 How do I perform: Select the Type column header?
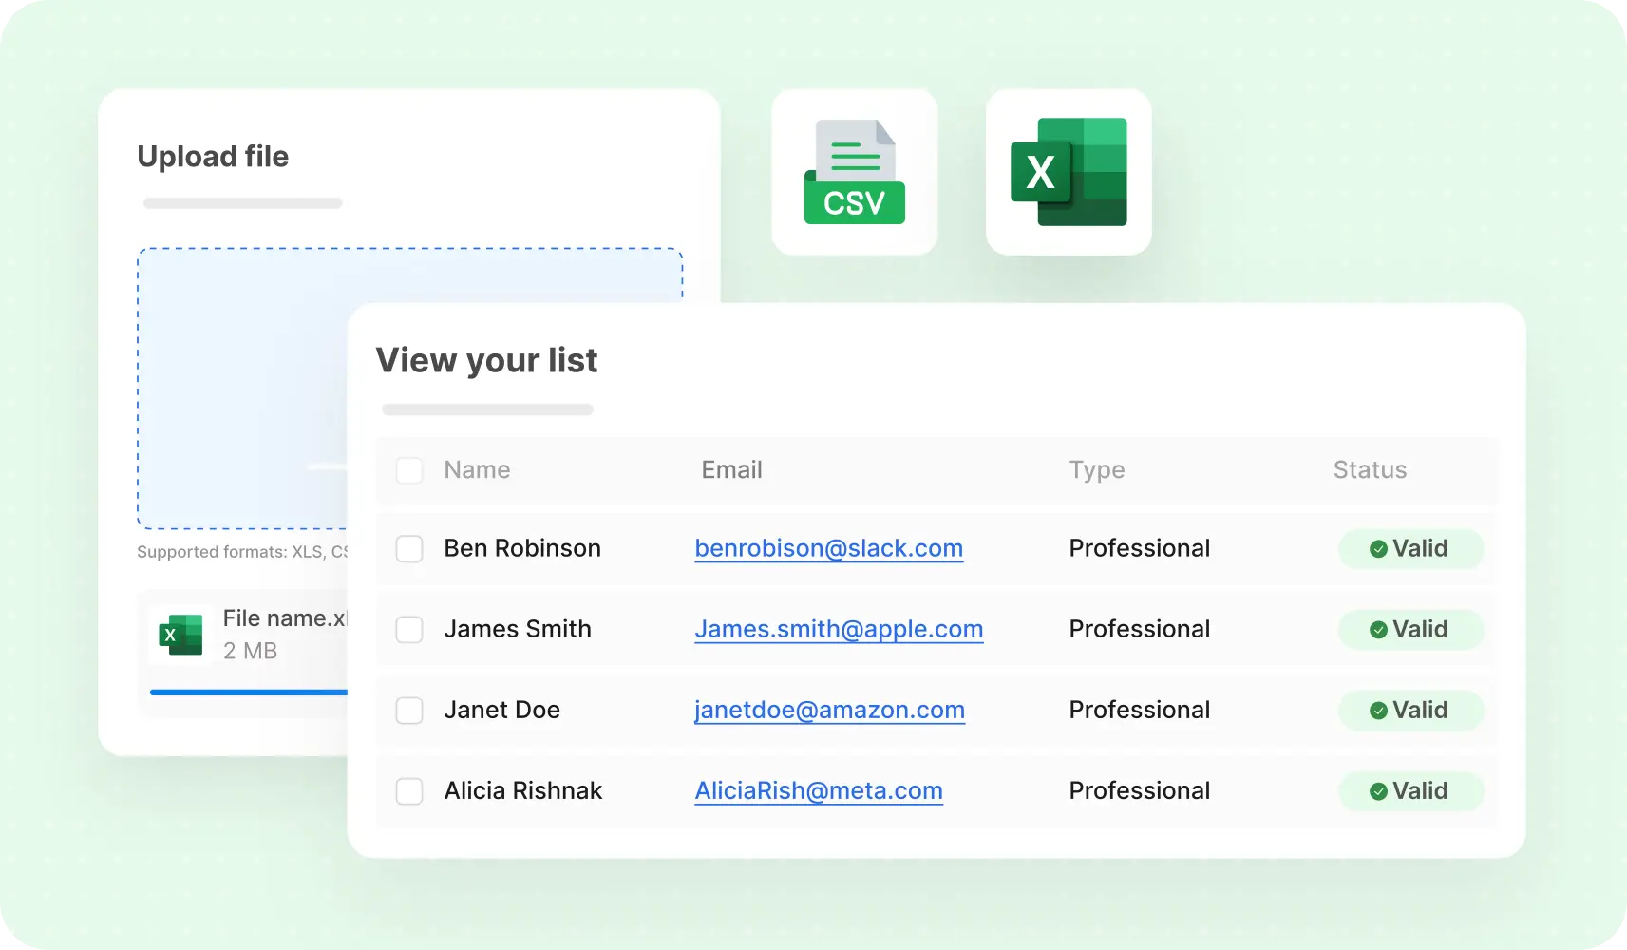pos(1096,469)
